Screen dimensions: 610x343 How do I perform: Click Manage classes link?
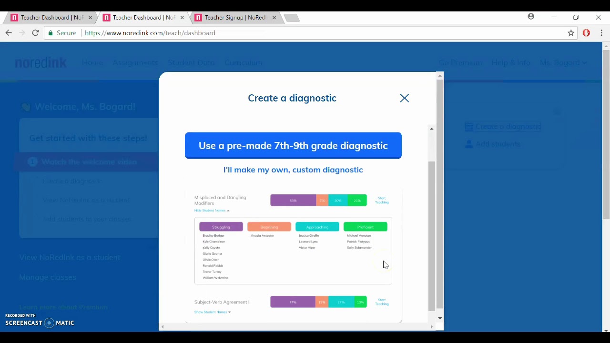tap(48, 277)
